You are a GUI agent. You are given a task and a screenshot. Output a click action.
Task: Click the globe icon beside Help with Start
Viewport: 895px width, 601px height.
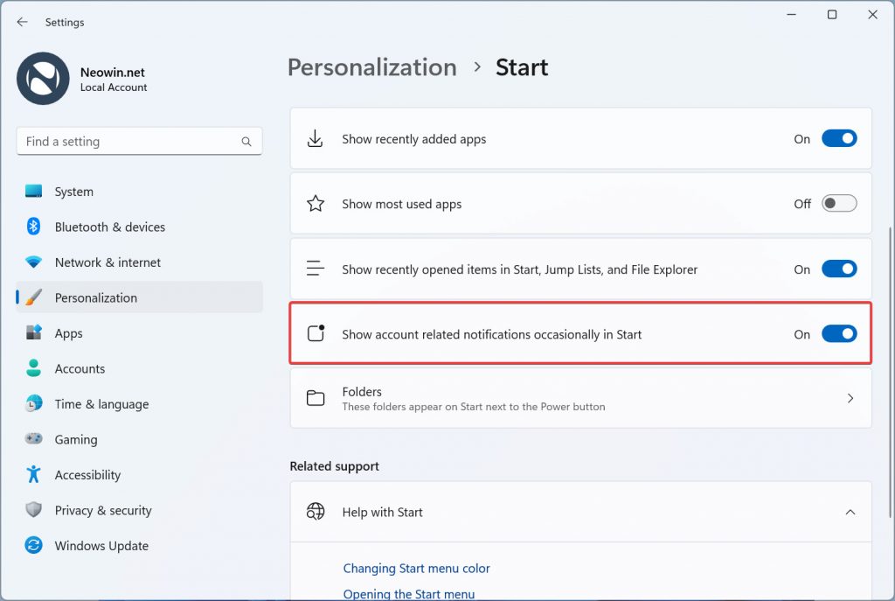pyautogui.click(x=316, y=512)
